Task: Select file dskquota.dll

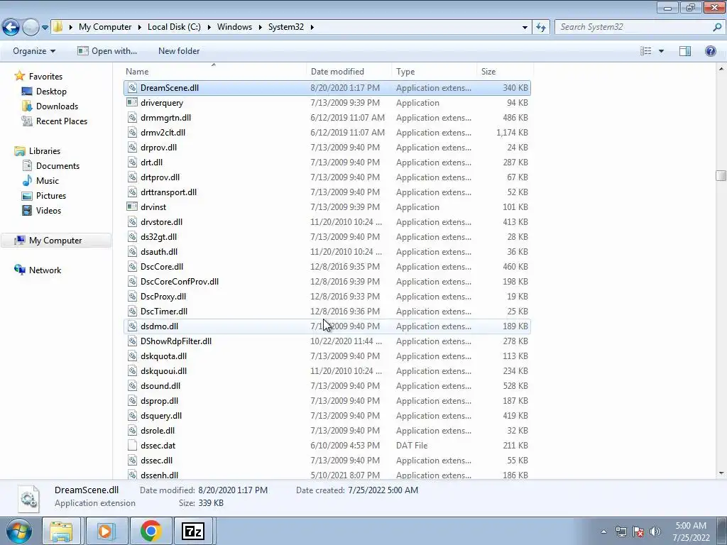Action: [x=164, y=356]
